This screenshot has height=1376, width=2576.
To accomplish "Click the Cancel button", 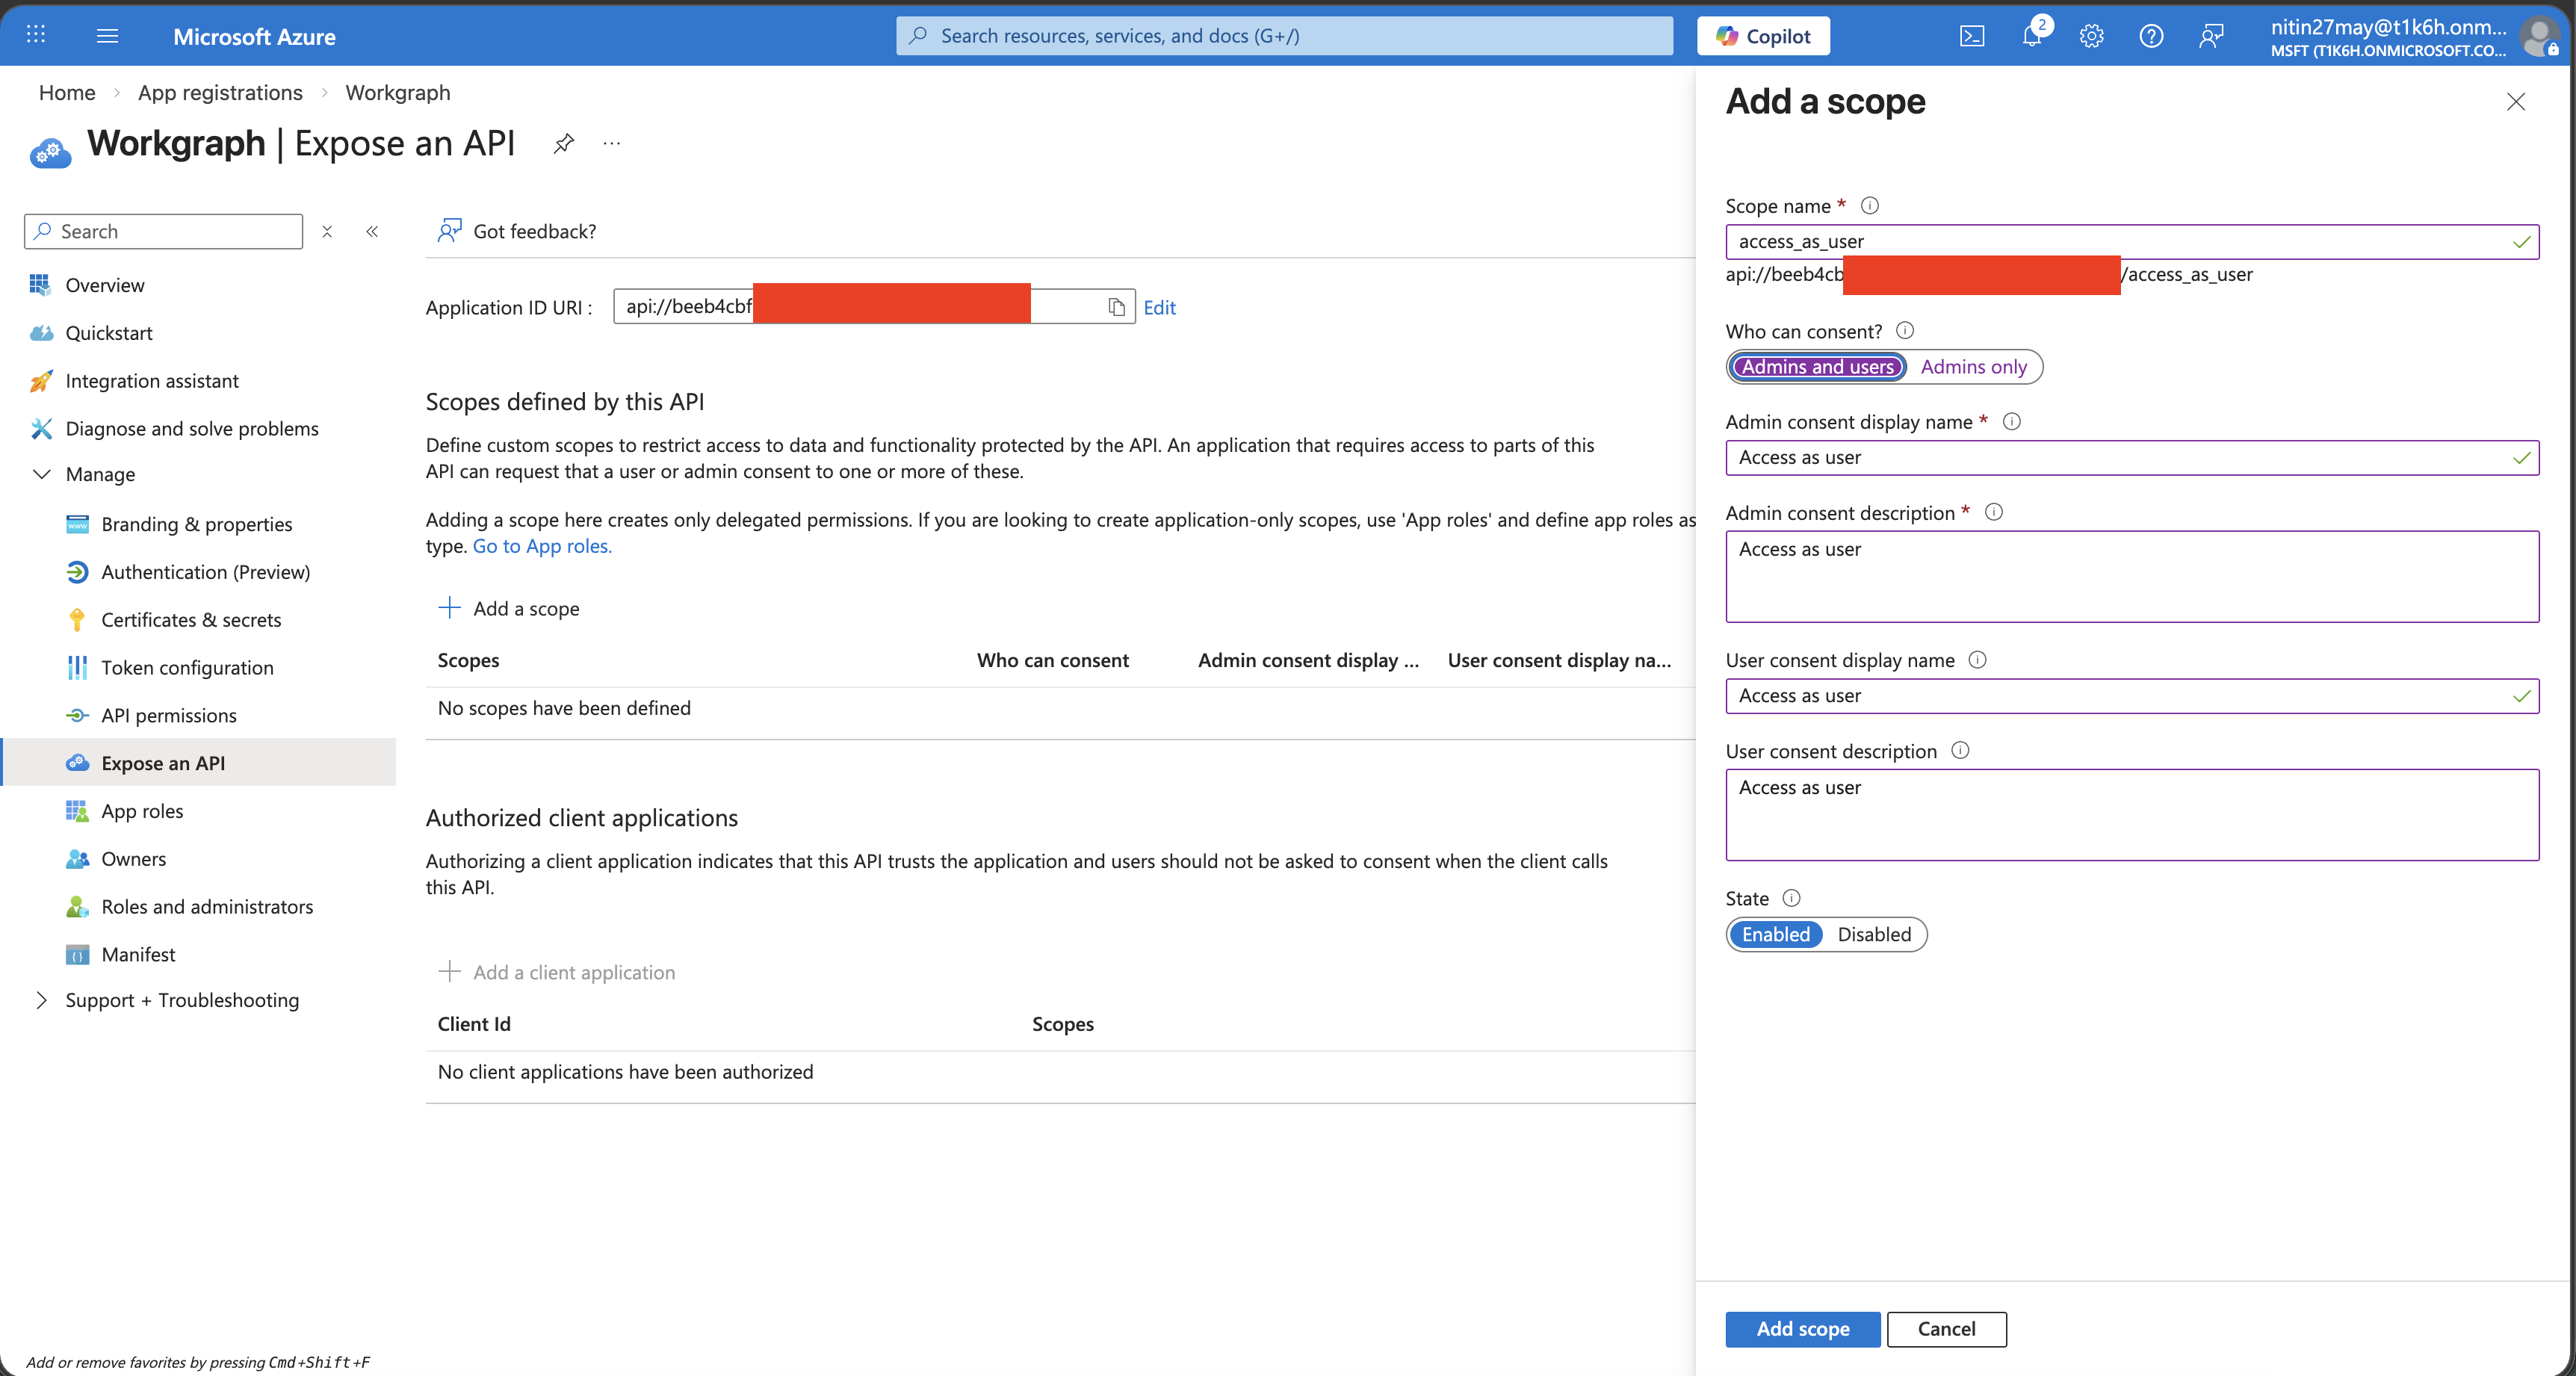I will [1946, 1329].
